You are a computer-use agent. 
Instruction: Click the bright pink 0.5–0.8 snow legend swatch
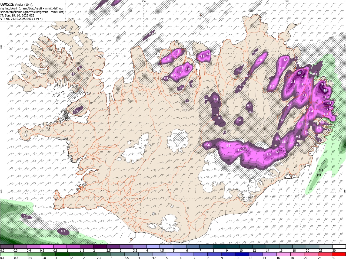[x=46, y=247]
